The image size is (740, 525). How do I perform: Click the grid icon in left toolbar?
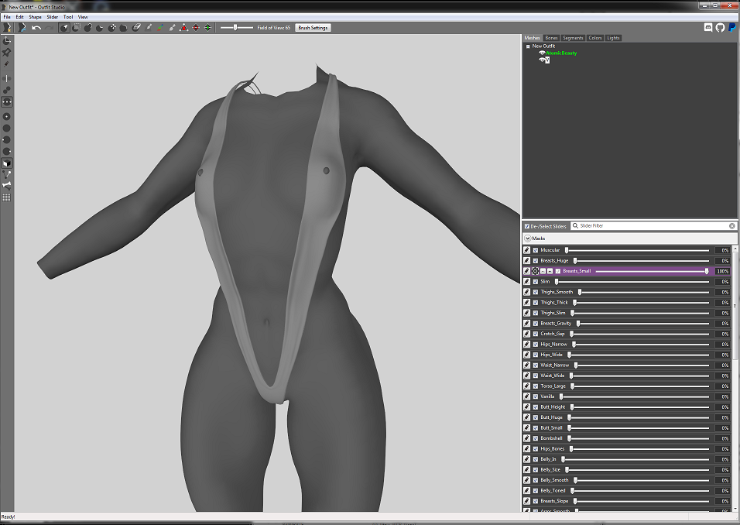[7, 197]
